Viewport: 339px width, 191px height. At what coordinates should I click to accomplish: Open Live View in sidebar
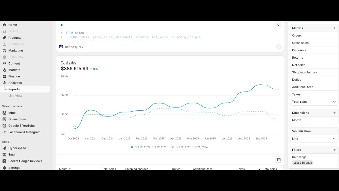(x=15, y=96)
